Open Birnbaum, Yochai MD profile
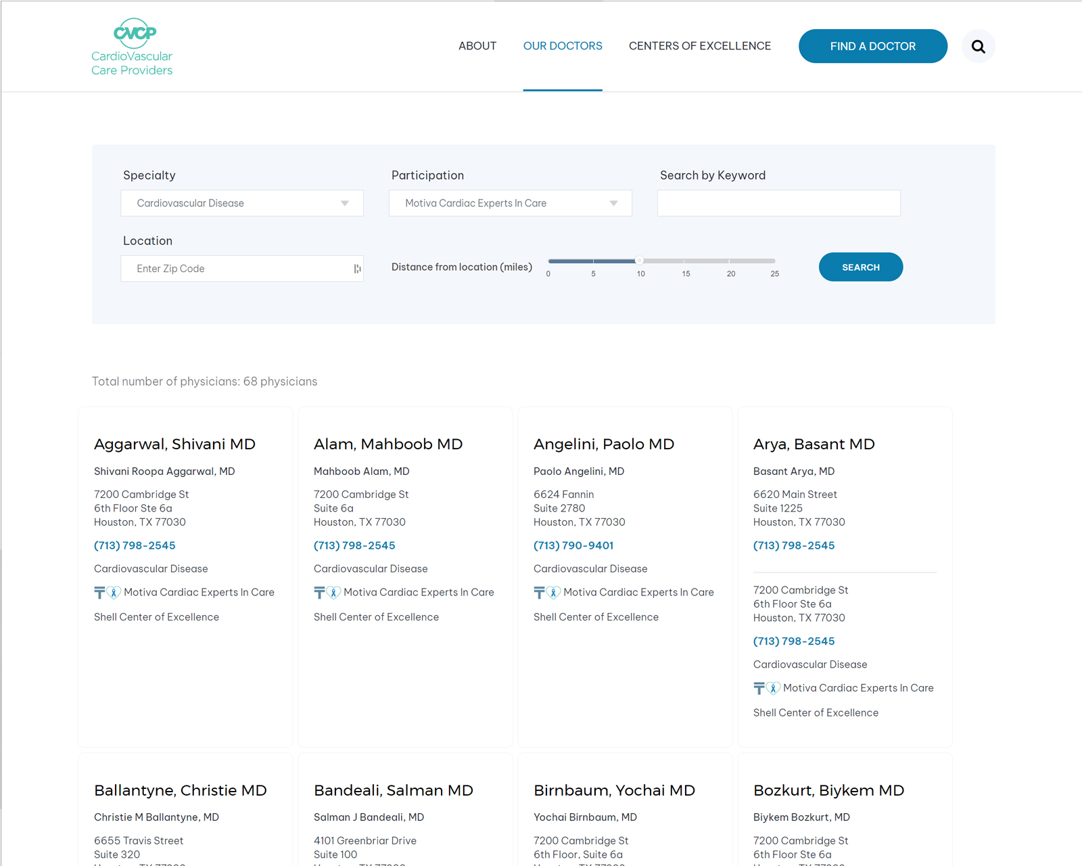This screenshot has height=866, width=1082. (x=615, y=790)
